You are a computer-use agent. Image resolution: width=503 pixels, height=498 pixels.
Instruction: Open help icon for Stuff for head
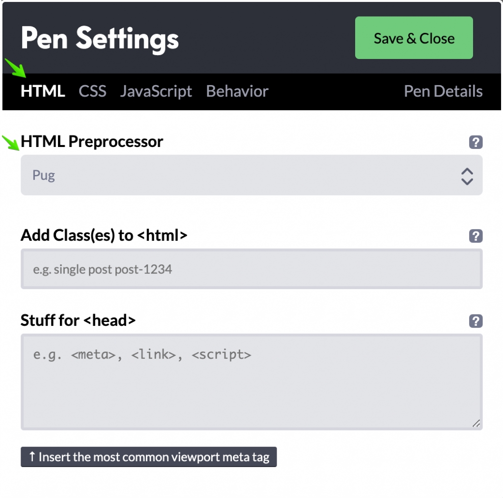[475, 321]
